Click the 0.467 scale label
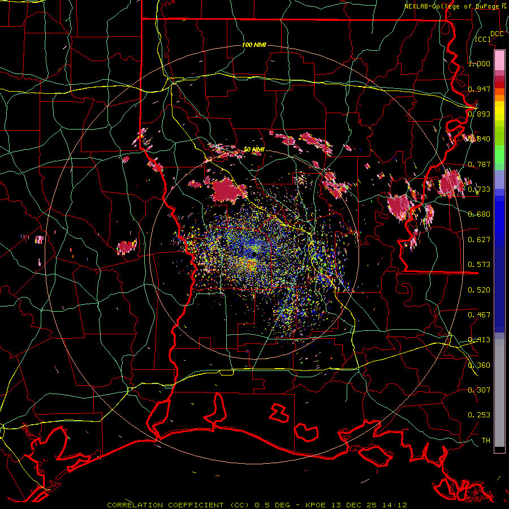This screenshot has height=509, width=509. coord(479,314)
